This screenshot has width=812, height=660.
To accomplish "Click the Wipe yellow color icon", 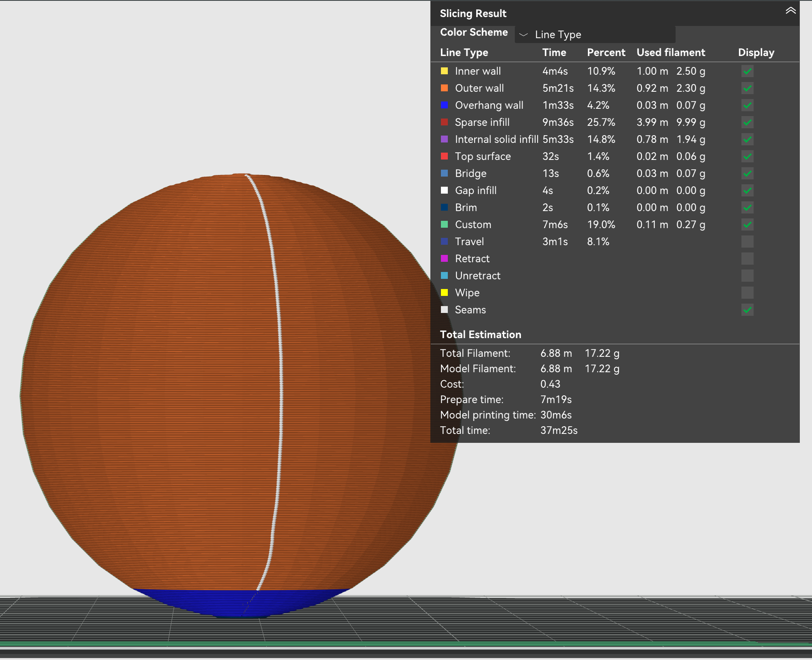I will coord(445,293).
